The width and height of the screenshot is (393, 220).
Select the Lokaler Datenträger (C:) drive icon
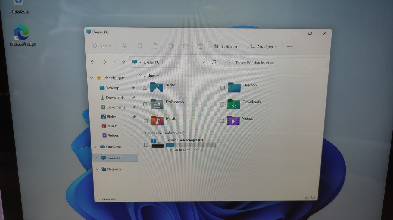point(158,143)
